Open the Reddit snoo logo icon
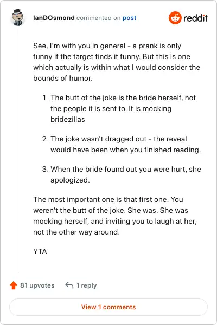Image resolution: width=217 pixels, height=325 pixels. pos(175,18)
